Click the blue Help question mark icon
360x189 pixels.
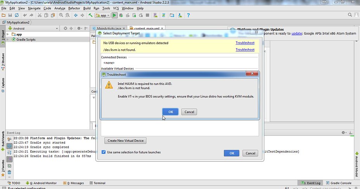click(188, 15)
